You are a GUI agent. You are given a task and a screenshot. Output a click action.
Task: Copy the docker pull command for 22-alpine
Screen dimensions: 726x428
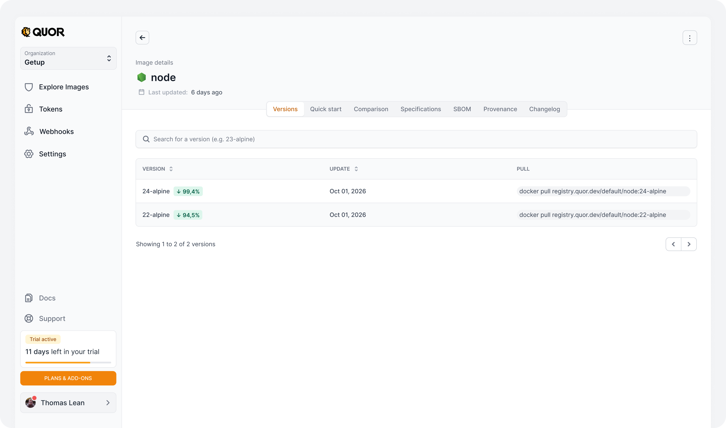click(x=603, y=215)
